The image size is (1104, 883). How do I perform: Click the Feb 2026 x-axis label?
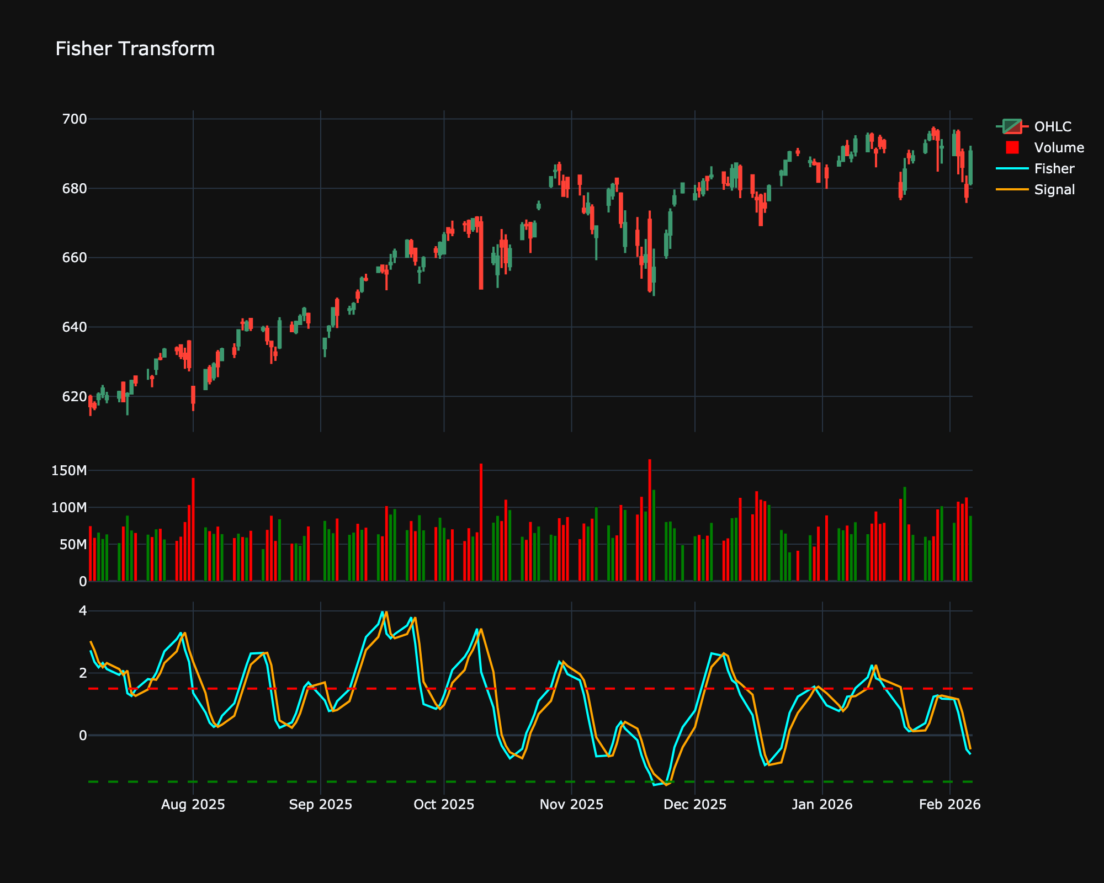[949, 805]
